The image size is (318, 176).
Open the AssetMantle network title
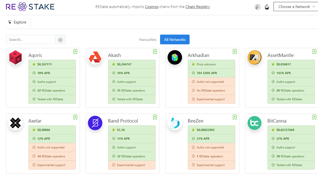281,55
